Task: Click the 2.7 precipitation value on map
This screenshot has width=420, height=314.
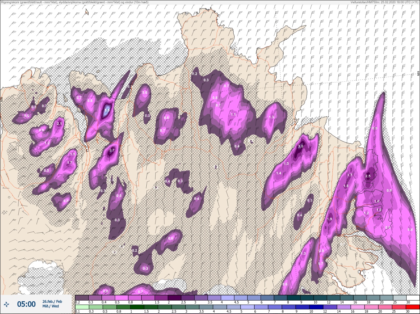Action: [112, 150]
